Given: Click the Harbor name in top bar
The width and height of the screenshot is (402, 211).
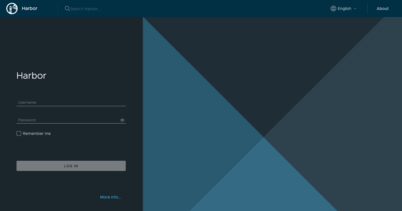Looking at the screenshot, I should 29,8.
